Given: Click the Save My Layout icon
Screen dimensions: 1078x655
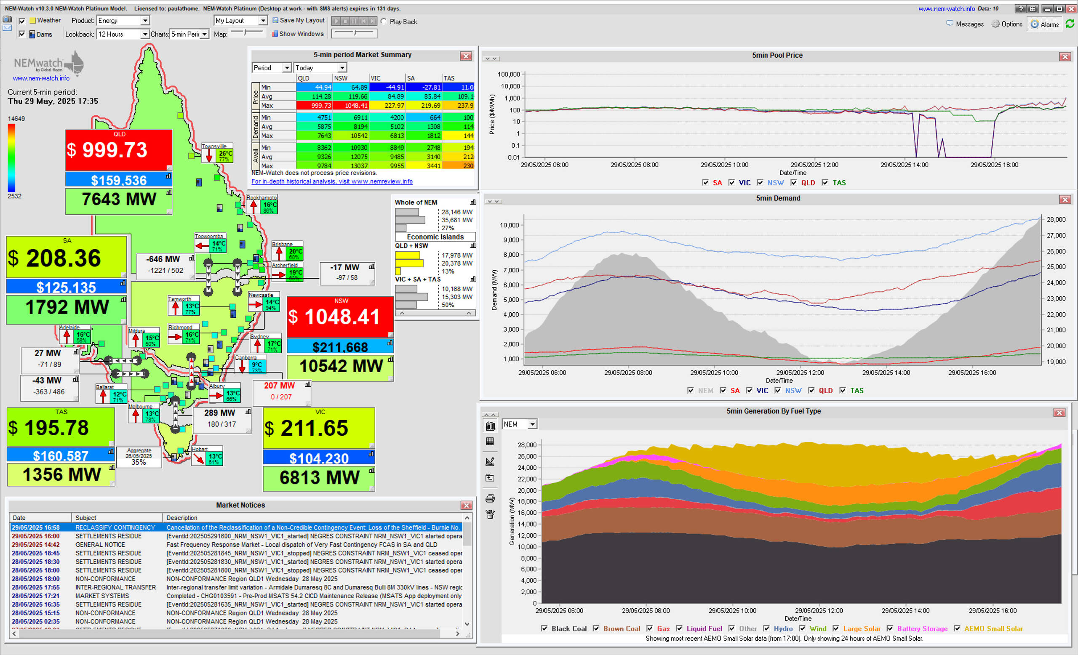Looking at the screenshot, I should (275, 20).
